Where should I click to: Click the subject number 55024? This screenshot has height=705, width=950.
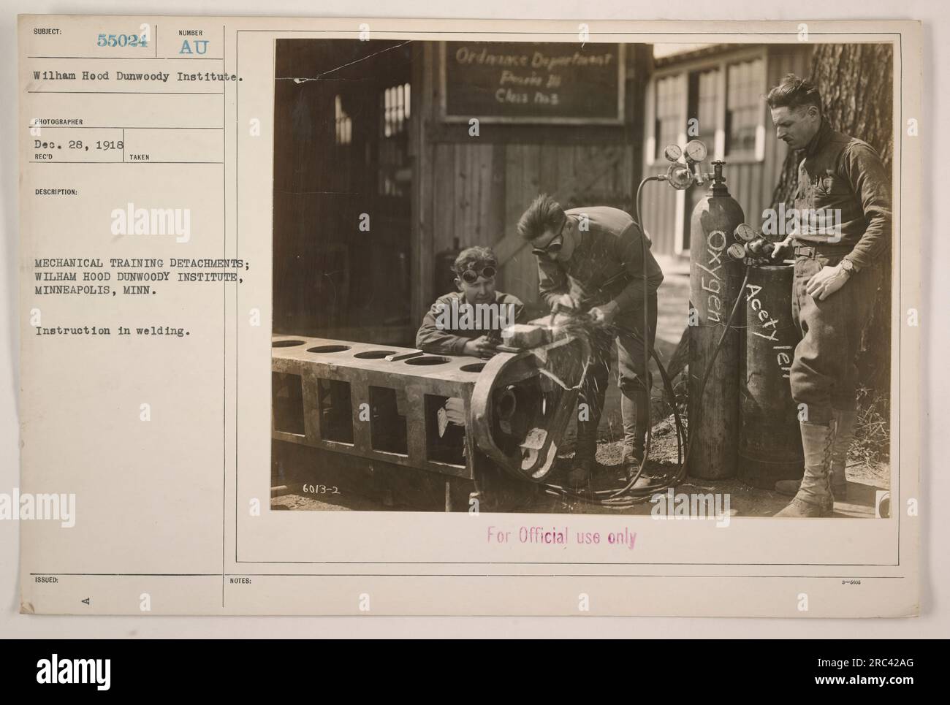click(123, 42)
